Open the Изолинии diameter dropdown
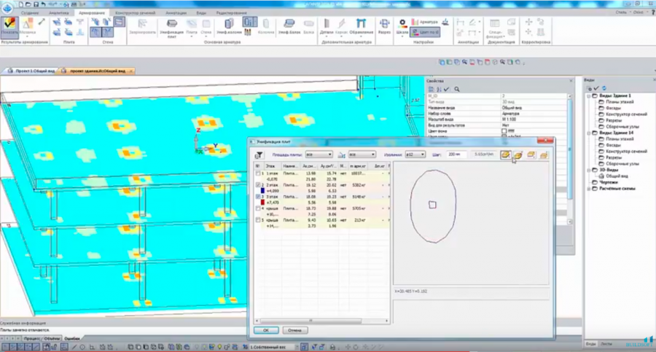 pos(415,155)
